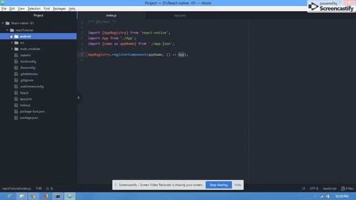Click the Atom icon in the taskbar
Viewport: 356px width, 200px height.
click(x=70, y=196)
